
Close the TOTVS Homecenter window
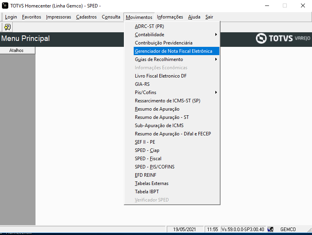pos(303,6)
